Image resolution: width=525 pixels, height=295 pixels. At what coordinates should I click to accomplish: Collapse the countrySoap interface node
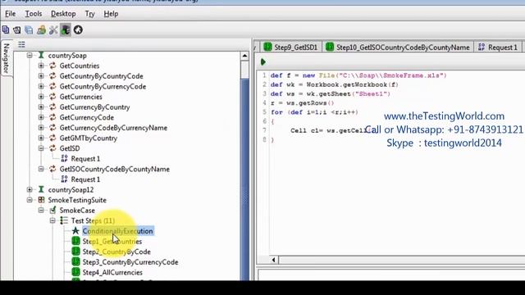click(30, 55)
